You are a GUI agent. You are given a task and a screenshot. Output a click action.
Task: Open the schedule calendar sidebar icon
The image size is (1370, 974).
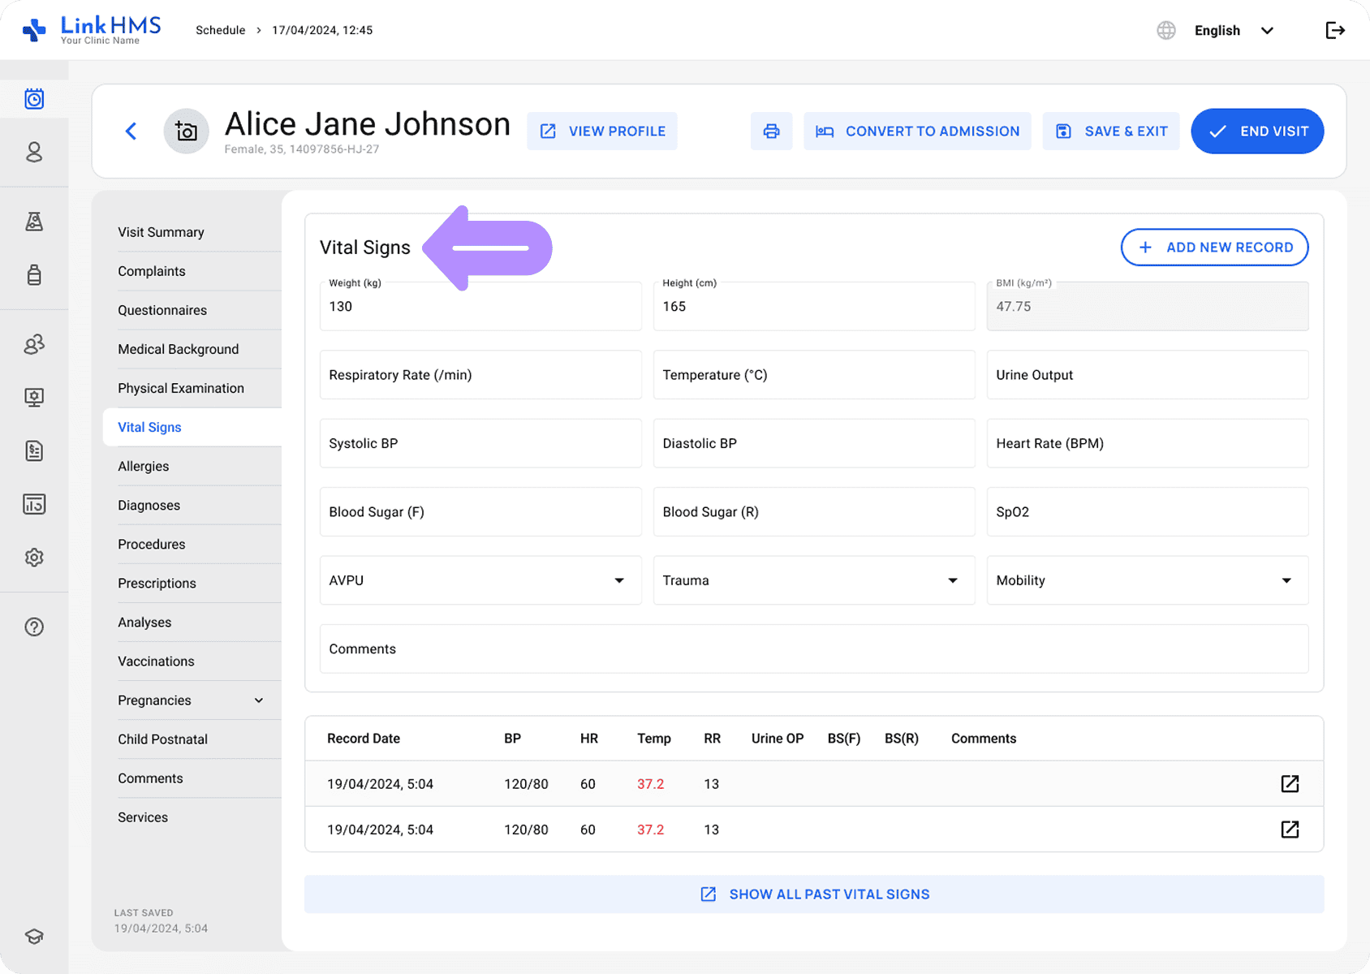[34, 99]
